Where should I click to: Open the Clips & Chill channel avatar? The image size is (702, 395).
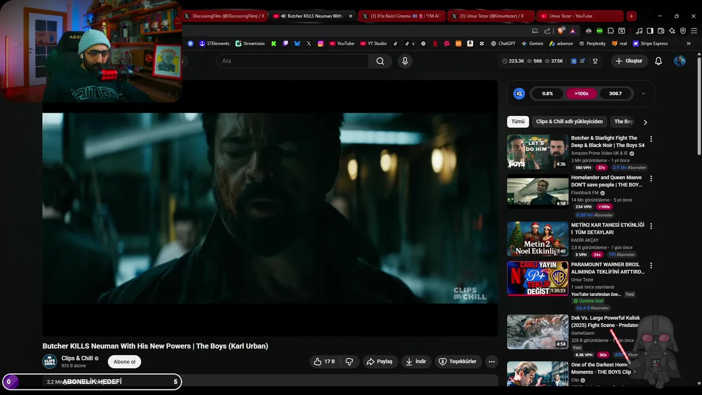(50, 362)
